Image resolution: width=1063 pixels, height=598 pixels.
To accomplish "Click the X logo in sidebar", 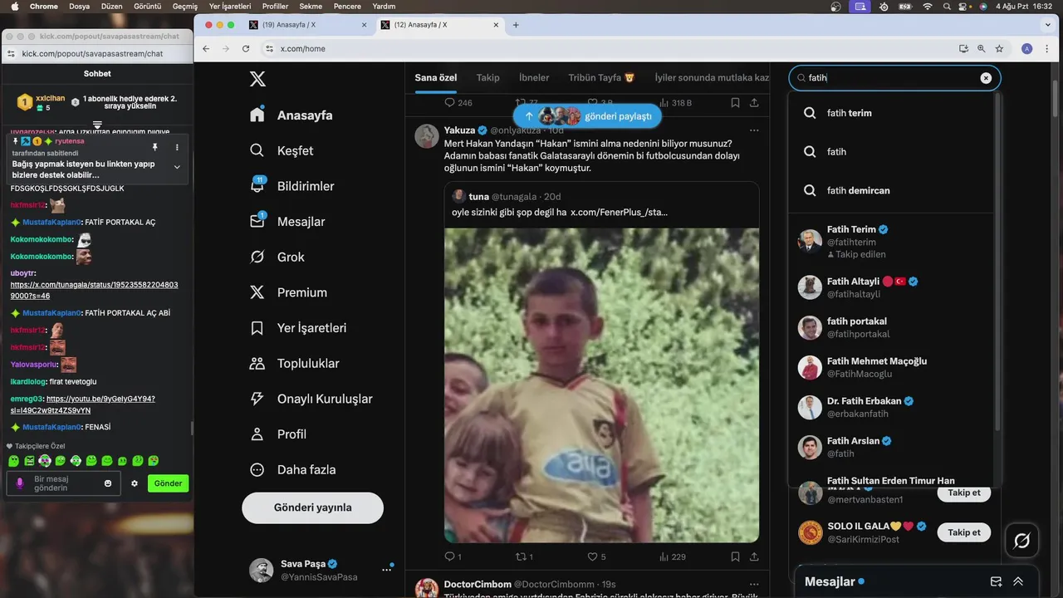I will point(257,79).
